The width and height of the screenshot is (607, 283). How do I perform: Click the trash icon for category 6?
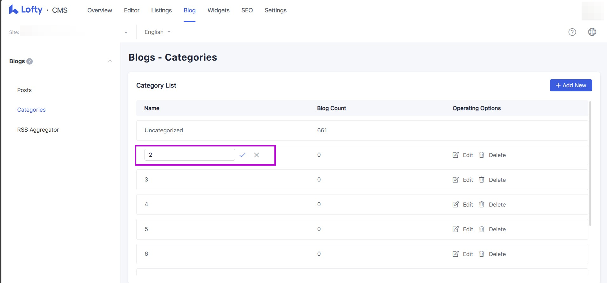tap(482, 254)
